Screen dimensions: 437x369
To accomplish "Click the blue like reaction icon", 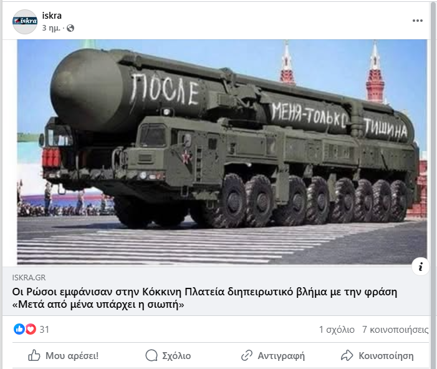I will 19,329.
